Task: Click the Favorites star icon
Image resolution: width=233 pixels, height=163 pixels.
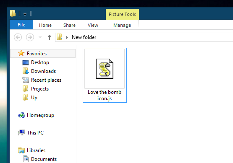Action: pos(21,53)
